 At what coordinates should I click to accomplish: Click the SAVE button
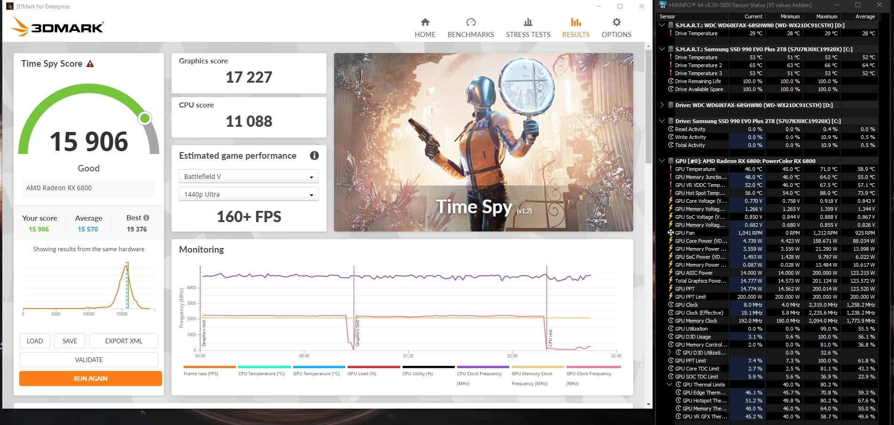tap(70, 341)
